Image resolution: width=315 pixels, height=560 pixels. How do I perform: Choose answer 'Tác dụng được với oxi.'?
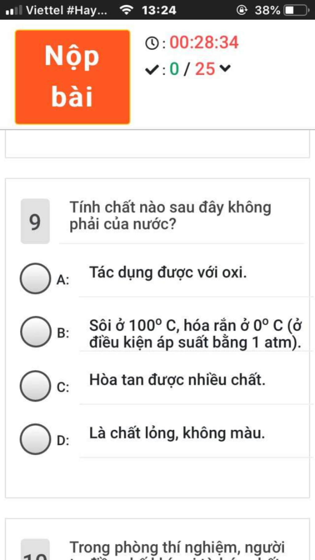(x=168, y=272)
